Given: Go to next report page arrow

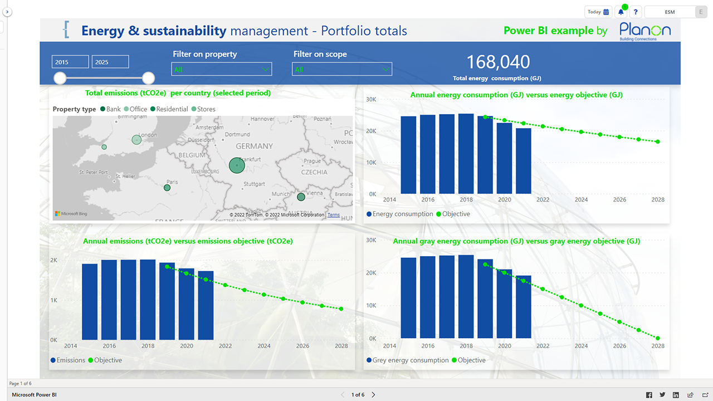Looking at the screenshot, I should (373, 395).
